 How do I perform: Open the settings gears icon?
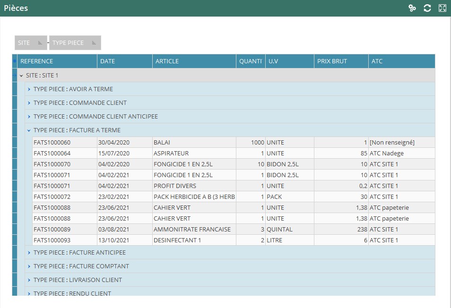click(412, 8)
